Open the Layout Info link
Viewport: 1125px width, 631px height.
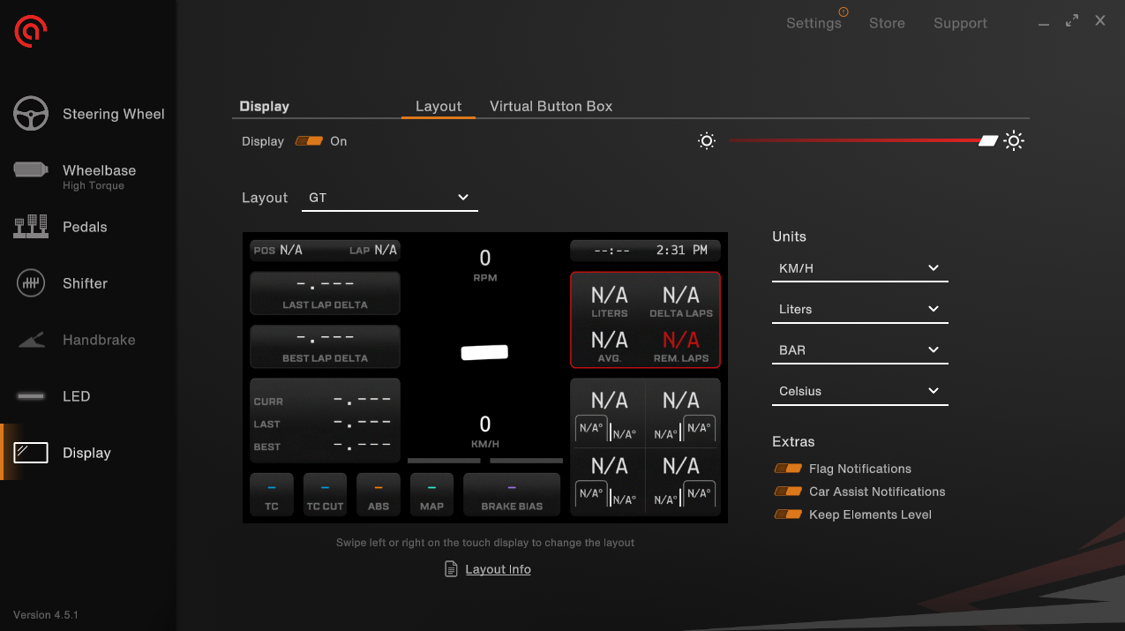click(499, 569)
